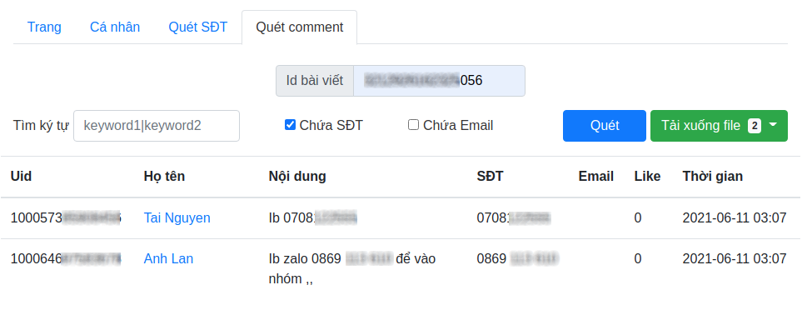Click the download count badge showing 2
802x315 pixels.
click(755, 126)
